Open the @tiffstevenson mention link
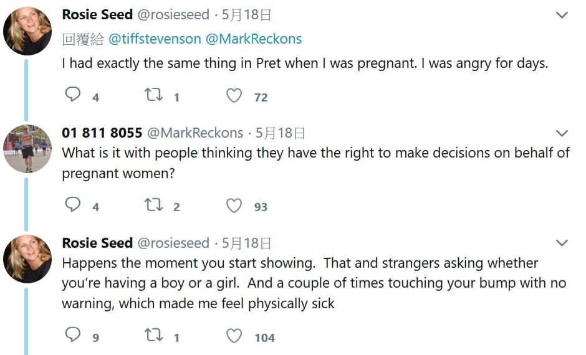 point(155,39)
